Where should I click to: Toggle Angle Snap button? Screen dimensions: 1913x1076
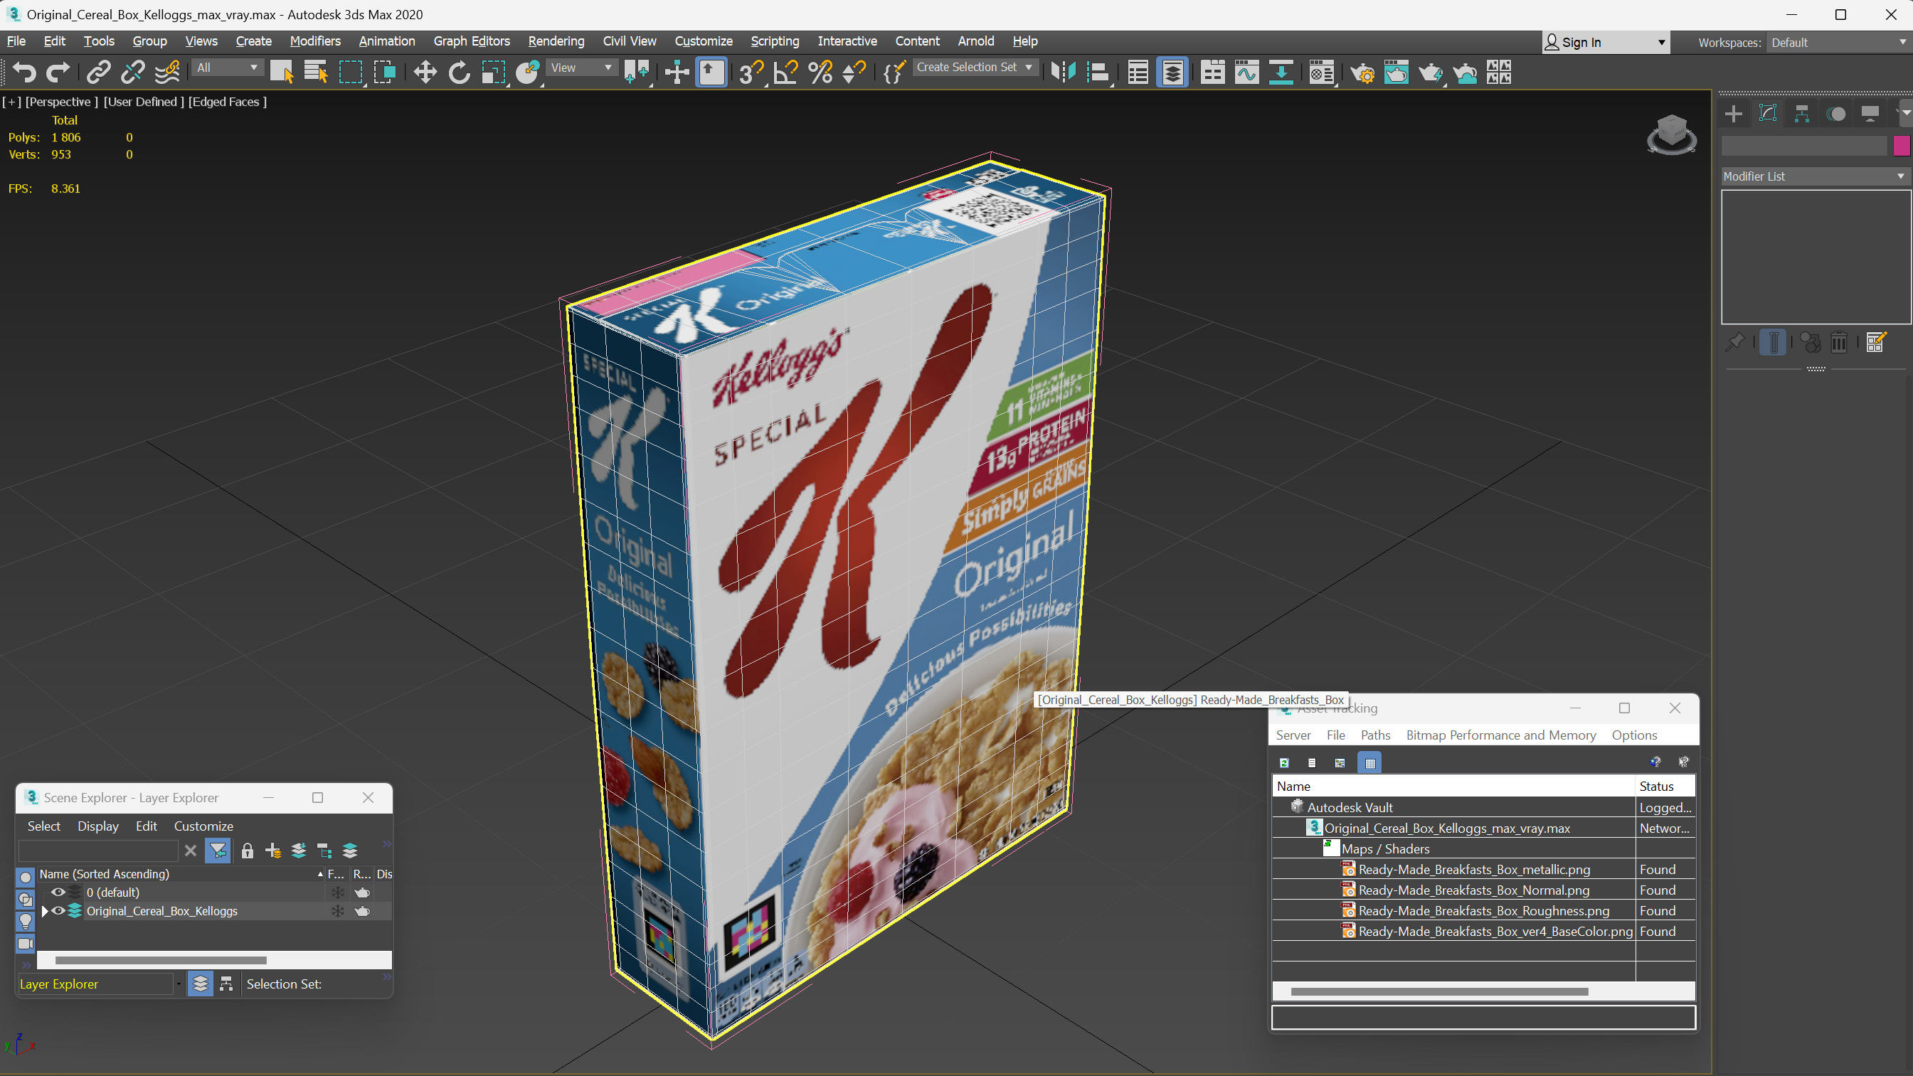(x=785, y=72)
